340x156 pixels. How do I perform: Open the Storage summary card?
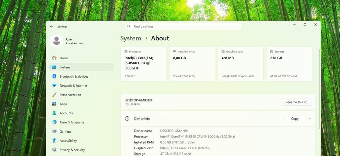coord(289,64)
